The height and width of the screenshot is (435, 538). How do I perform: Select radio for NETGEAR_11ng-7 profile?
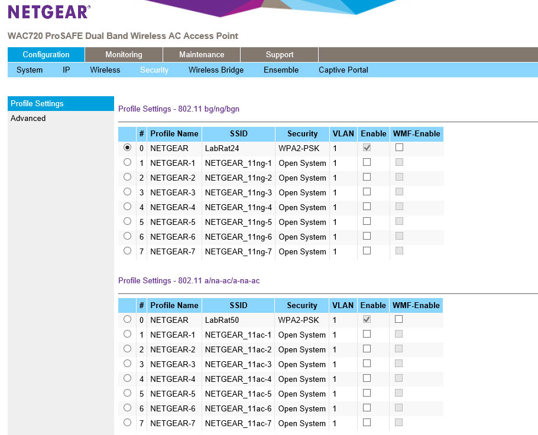click(127, 250)
